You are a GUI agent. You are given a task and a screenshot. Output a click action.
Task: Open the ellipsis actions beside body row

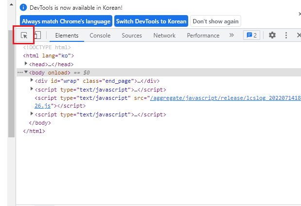(x=20, y=73)
